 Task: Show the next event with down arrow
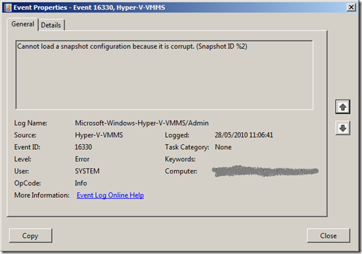(x=343, y=128)
